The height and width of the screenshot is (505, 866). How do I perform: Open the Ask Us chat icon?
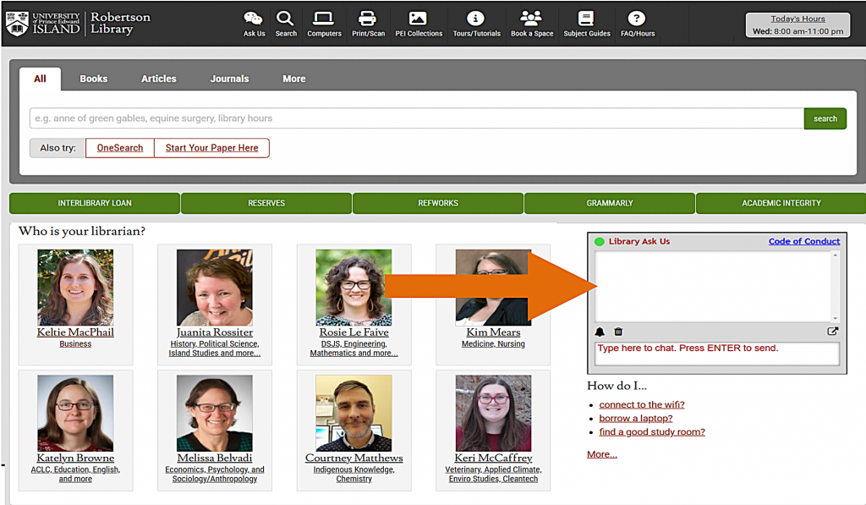(x=254, y=19)
